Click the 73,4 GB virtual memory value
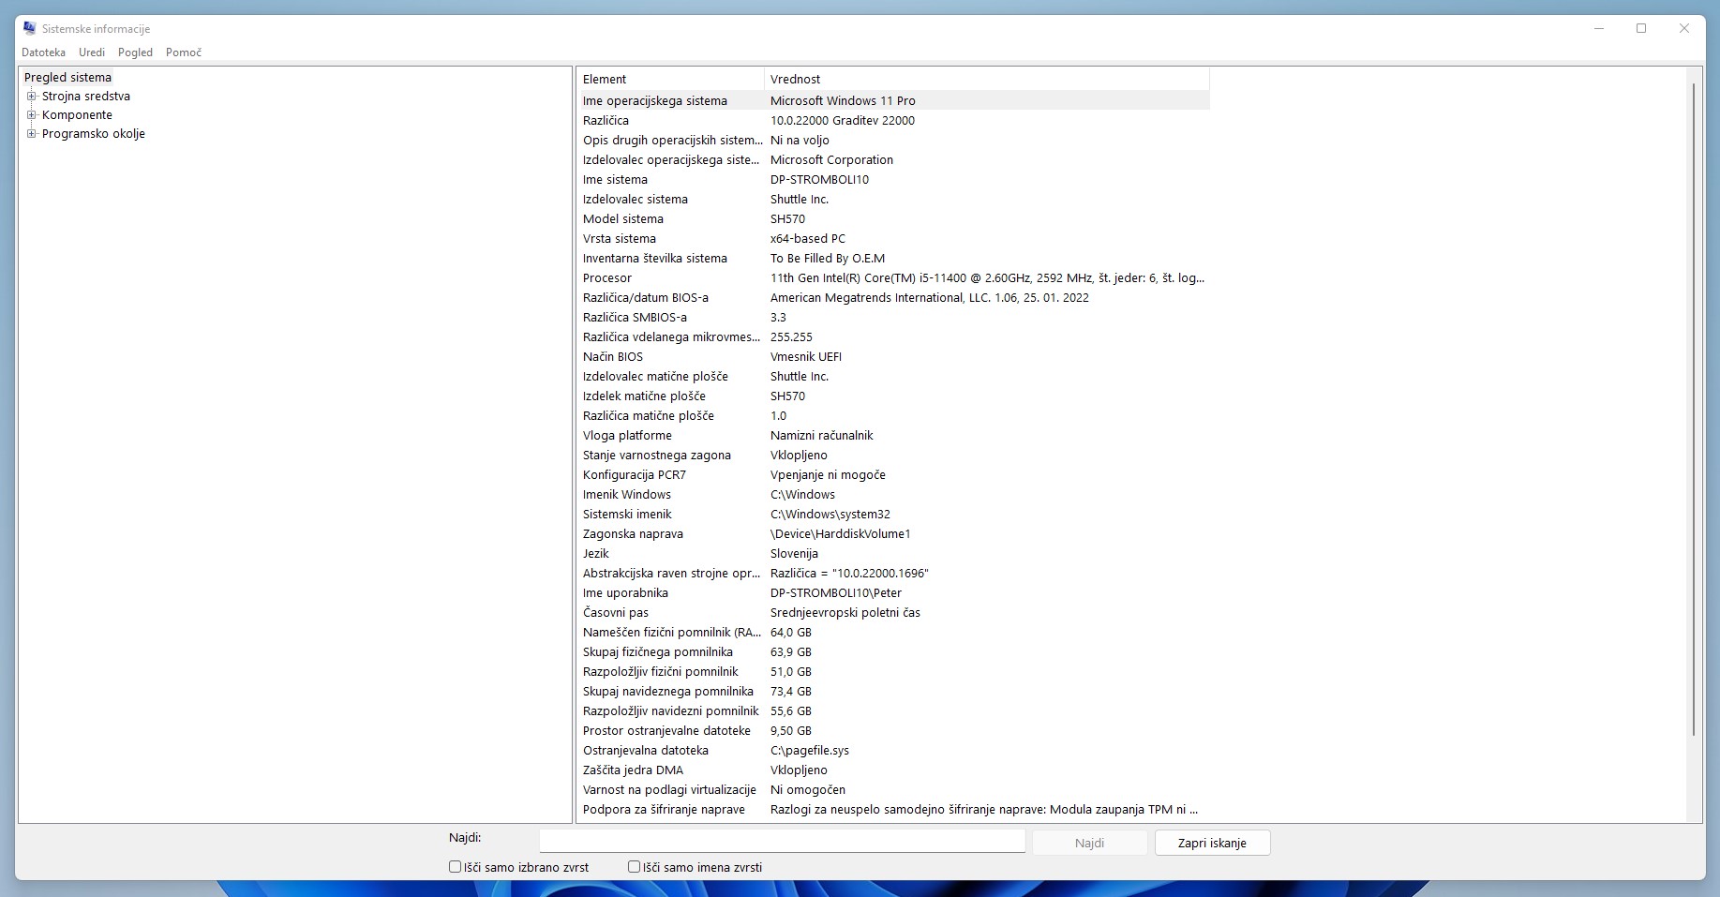Image resolution: width=1720 pixels, height=897 pixels. point(791,691)
